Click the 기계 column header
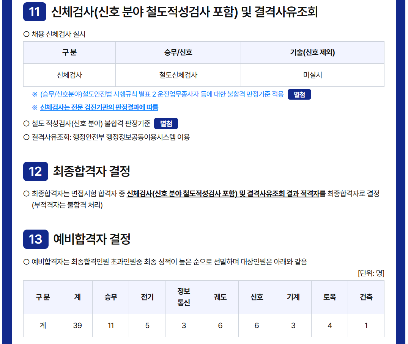408x344 pixels. tap(293, 297)
